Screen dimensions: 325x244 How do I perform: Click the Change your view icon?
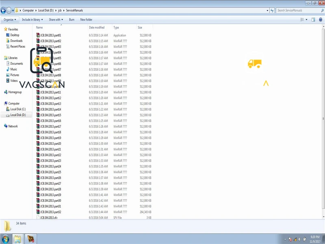click(302, 20)
